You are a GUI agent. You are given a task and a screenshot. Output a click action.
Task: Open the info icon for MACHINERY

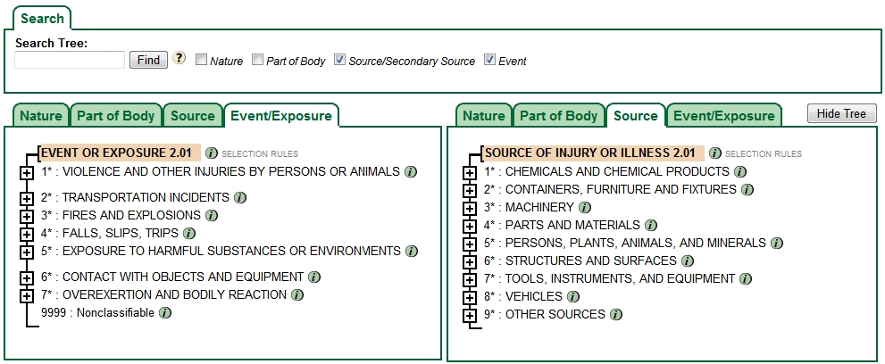coord(585,207)
